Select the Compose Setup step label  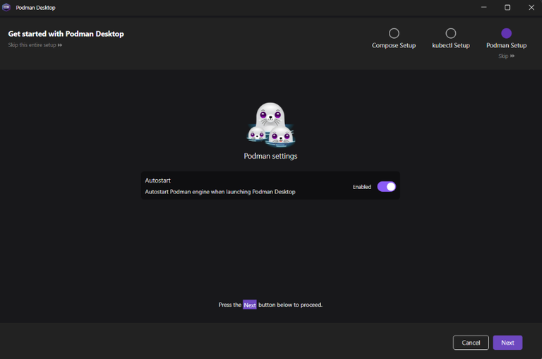coord(394,45)
